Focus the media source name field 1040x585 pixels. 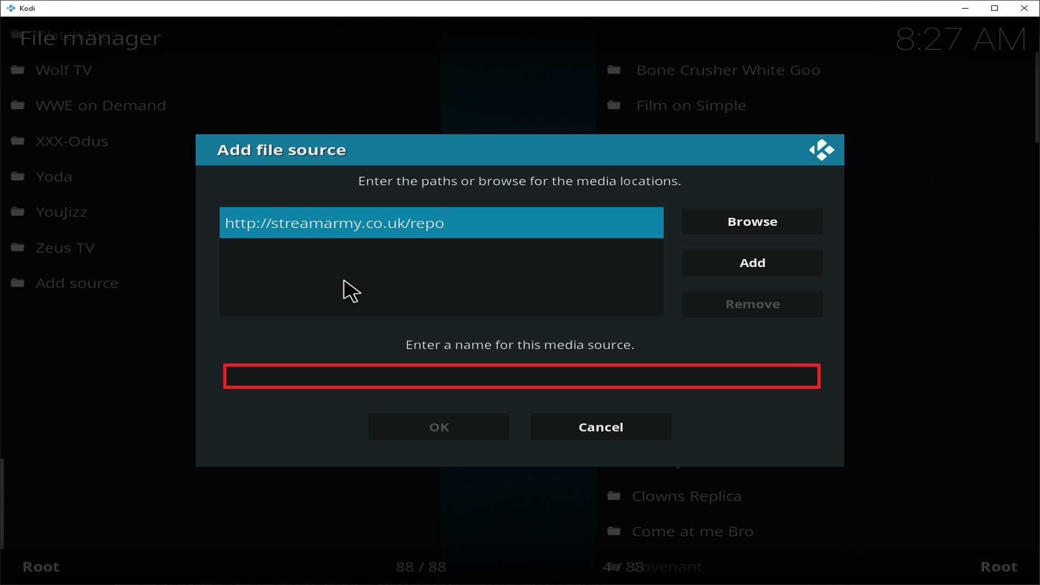[522, 376]
